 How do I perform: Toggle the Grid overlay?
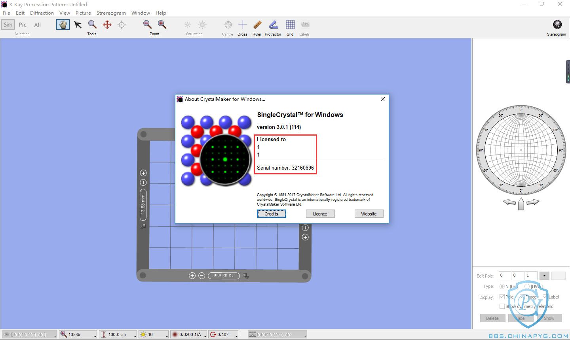click(290, 25)
